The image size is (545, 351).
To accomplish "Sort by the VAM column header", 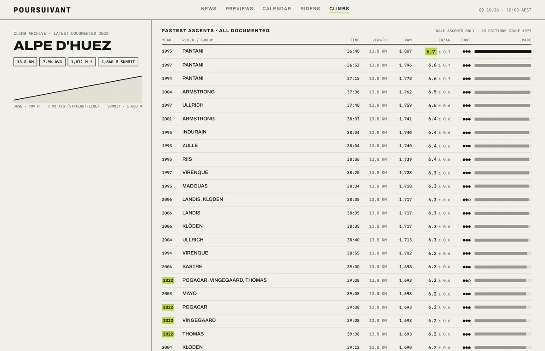I will pos(408,40).
